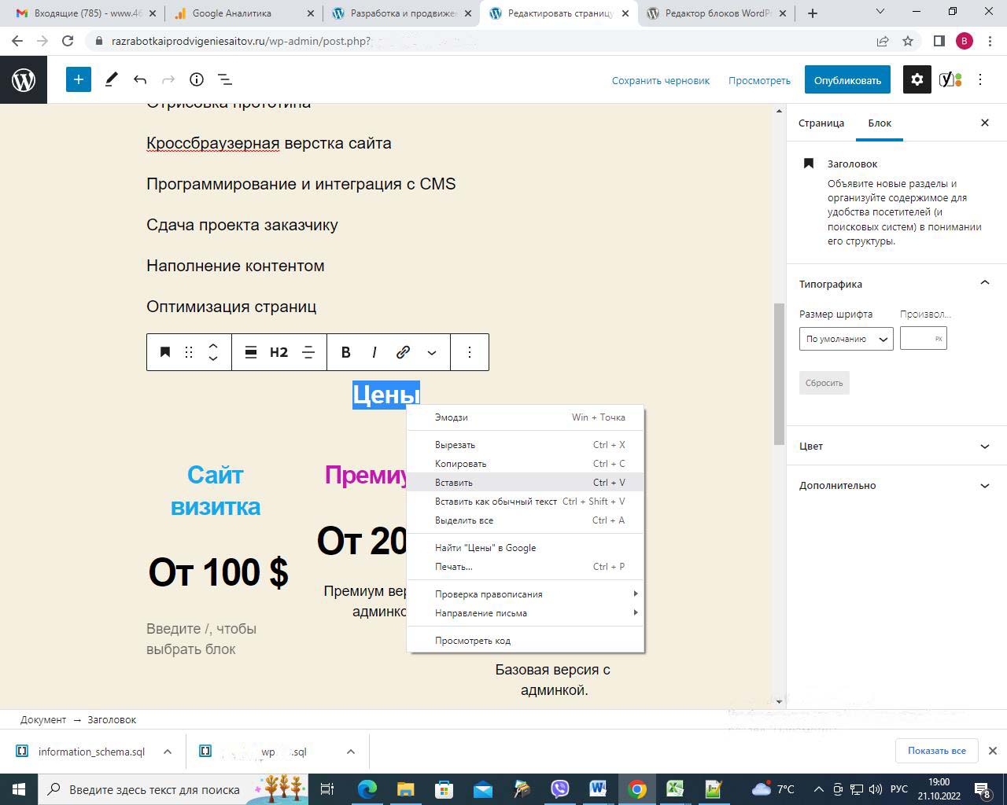Select the pencil Tools icon
The width and height of the screenshot is (1007, 805).
pos(112,79)
